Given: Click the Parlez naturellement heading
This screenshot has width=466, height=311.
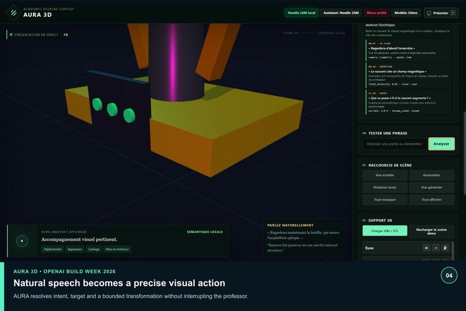Looking at the screenshot, I should click(x=290, y=225).
